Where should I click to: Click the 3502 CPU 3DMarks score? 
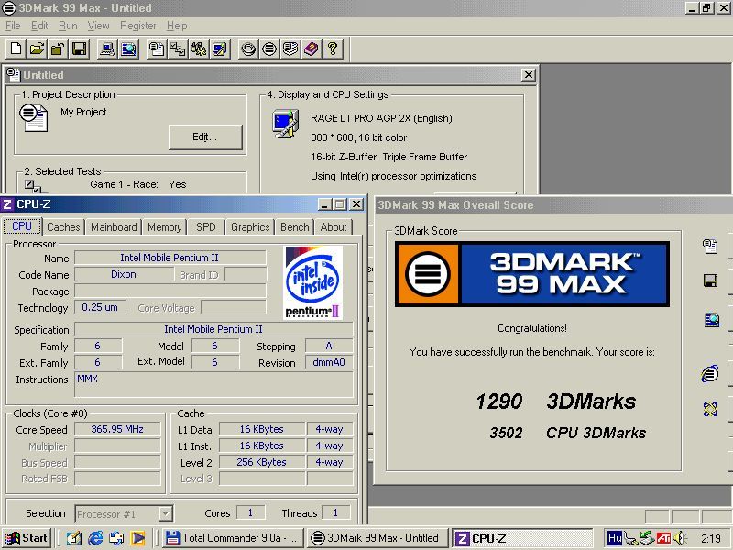567,433
